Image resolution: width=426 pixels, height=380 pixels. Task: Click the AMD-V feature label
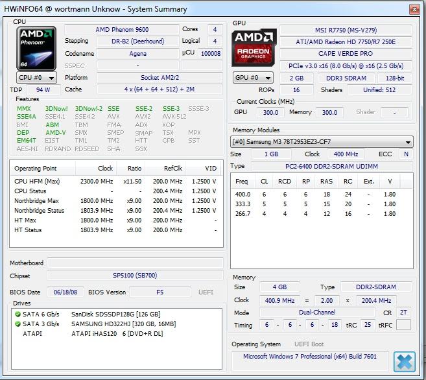point(56,133)
